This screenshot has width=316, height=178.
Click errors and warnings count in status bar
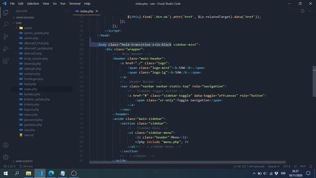9,166
